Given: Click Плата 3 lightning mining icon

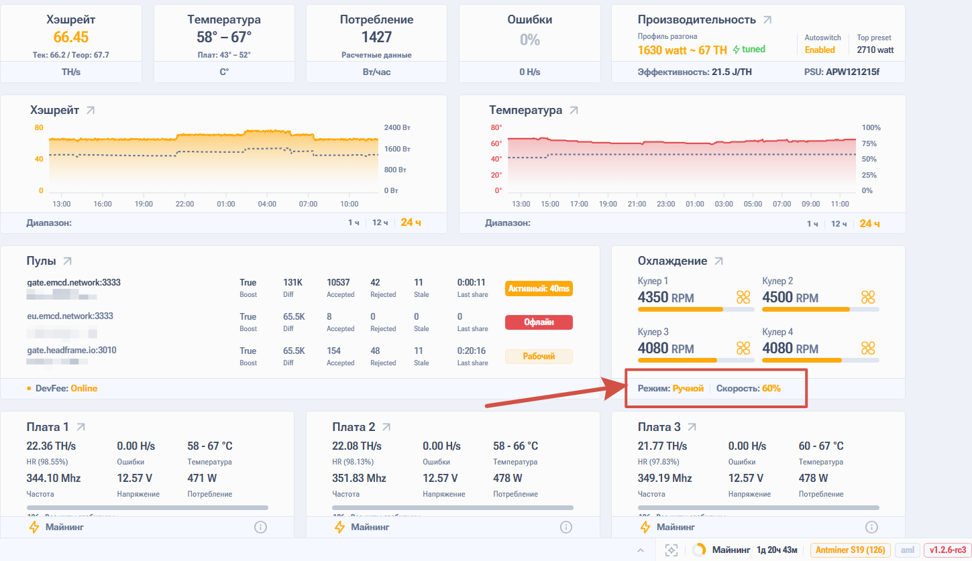Looking at the screenshot, I should [645, 527].
